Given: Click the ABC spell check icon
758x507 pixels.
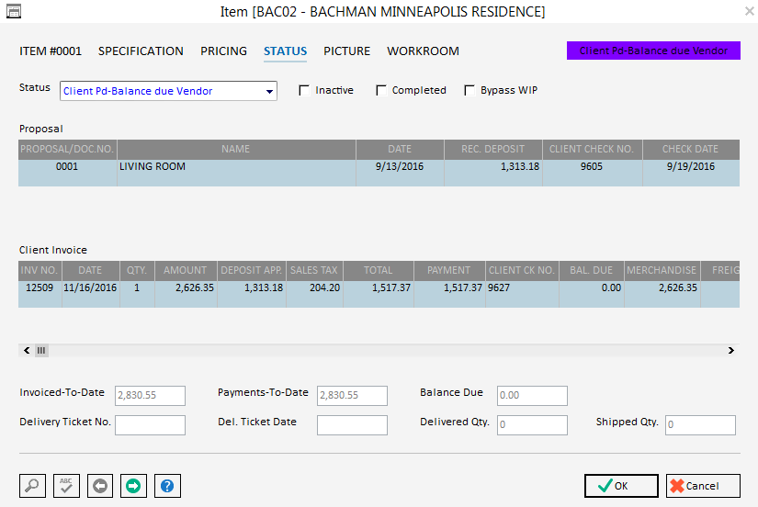Looking at the screenshot, I should coord(66,486).
